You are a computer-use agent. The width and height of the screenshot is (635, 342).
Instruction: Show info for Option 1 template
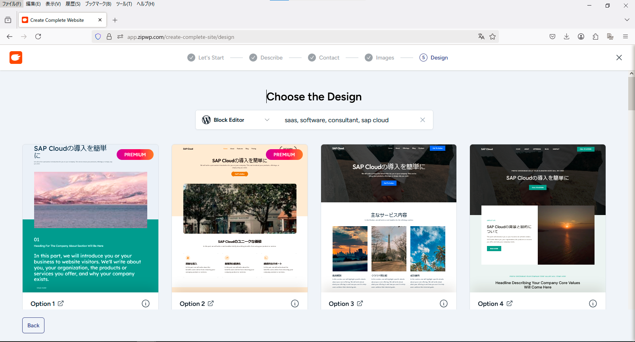(146, 304)
